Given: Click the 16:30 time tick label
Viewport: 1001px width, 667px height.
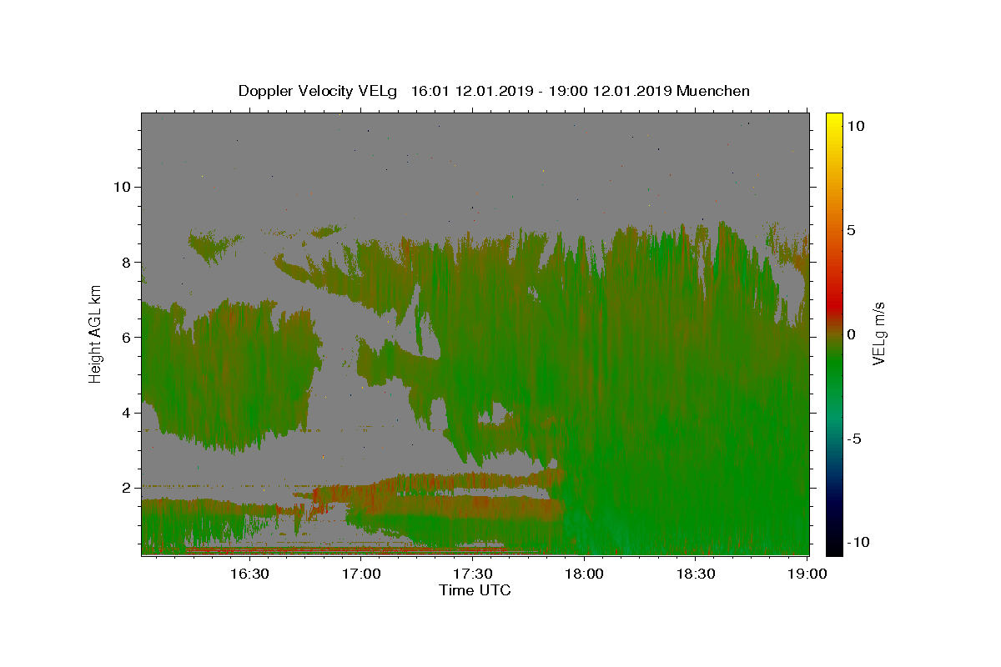Looking at the screenshot, I should pyautogui.click(x=249, y=574).
